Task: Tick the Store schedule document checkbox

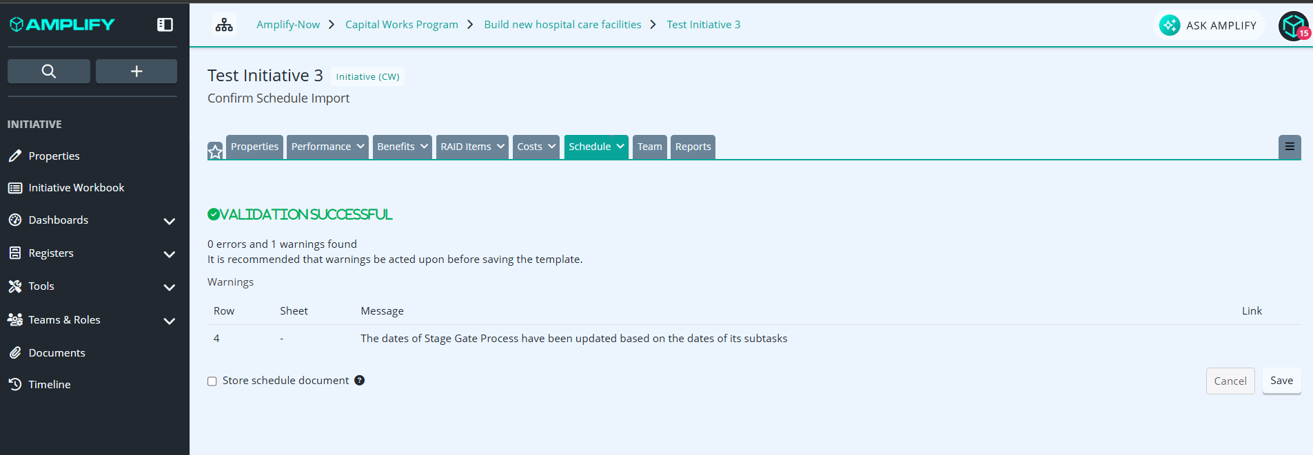Action: (x=212, y=381)
